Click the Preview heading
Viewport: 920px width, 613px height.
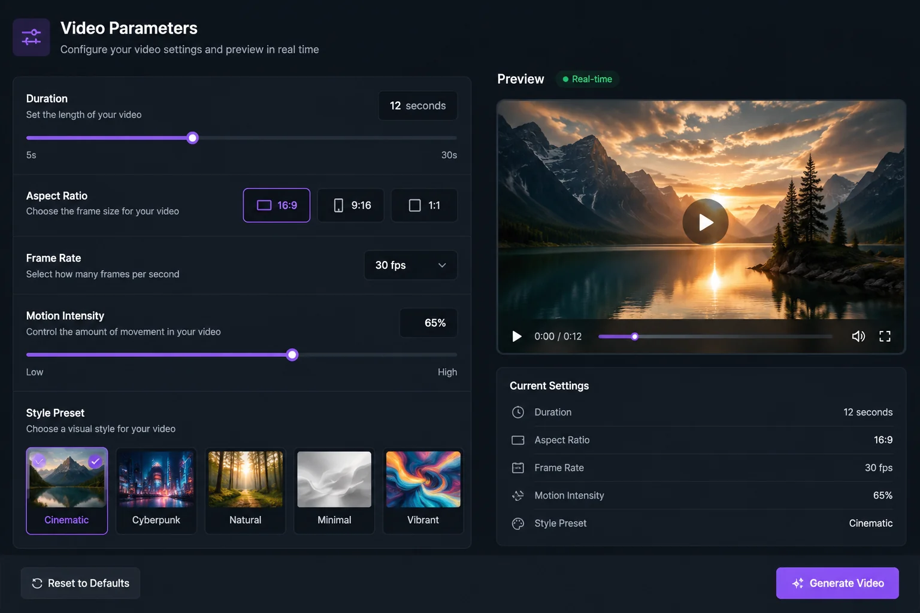pyautogui.click(x=520, y=79)
